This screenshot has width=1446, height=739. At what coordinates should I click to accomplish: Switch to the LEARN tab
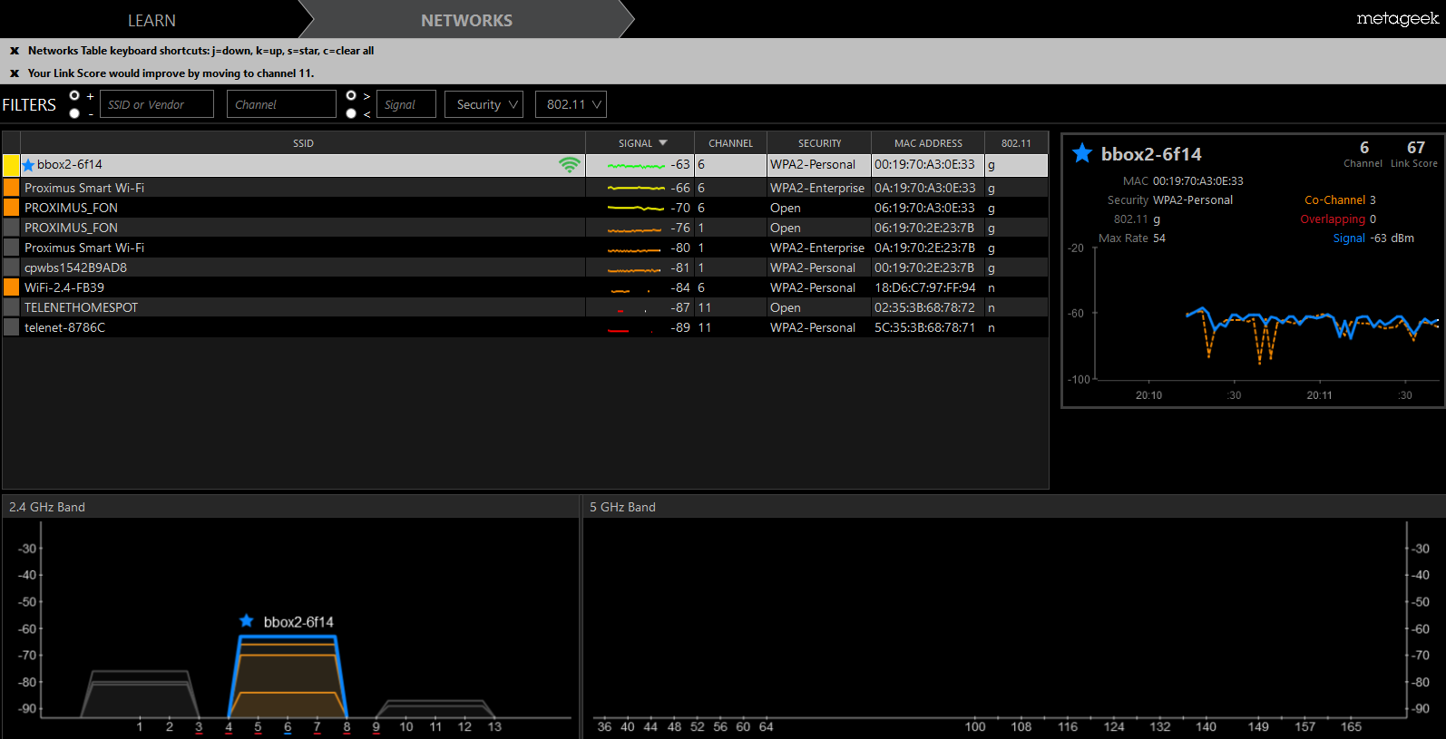151,20
